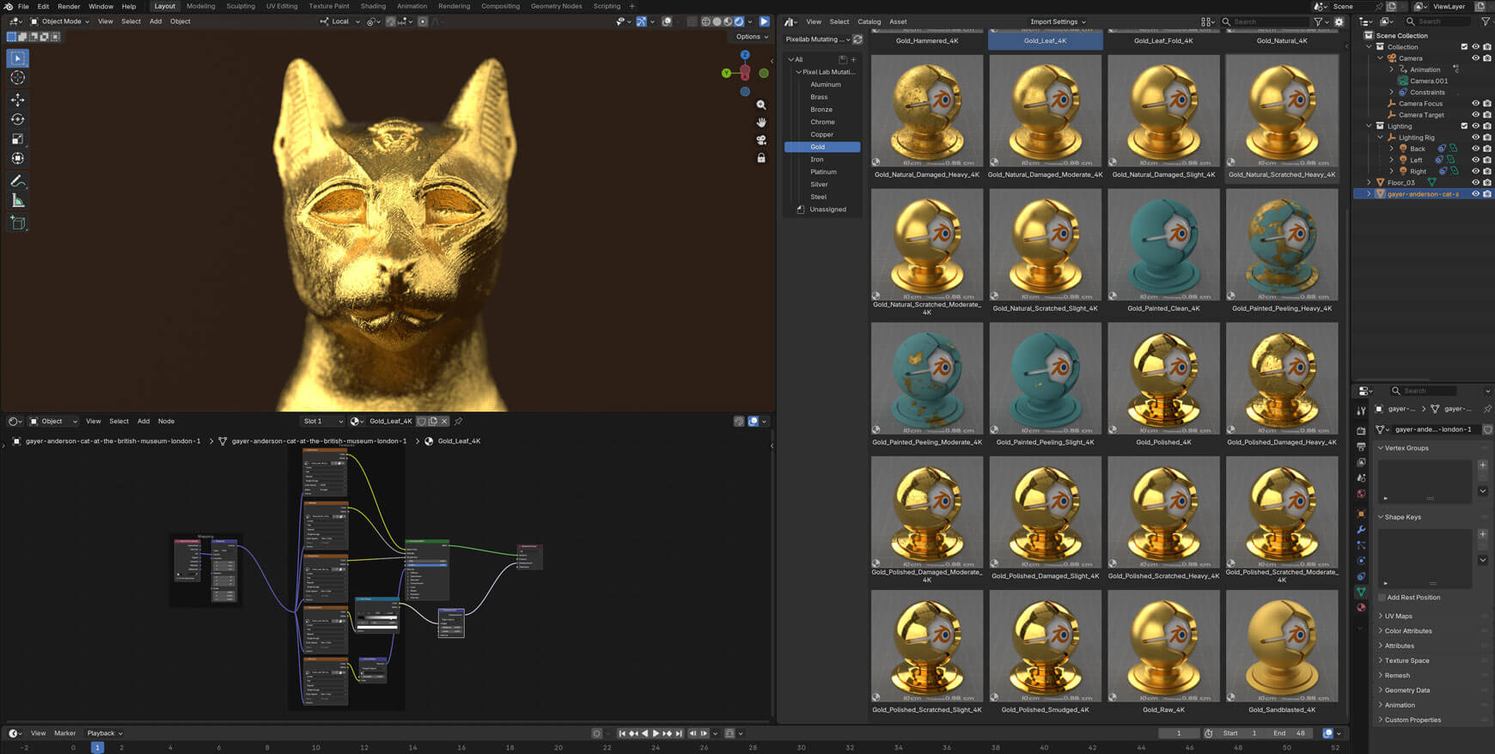Select the Add Cube tool
This screenshot has width=1495, height=754.
tap(17, 223)
